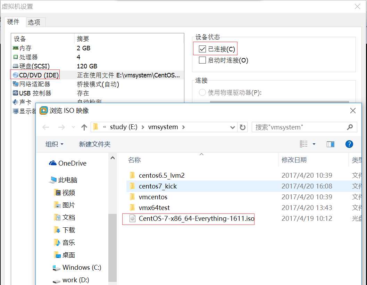Change the file view layout icon
The image size is (367, 285).
pyautogui.click(x=304, y=144)
